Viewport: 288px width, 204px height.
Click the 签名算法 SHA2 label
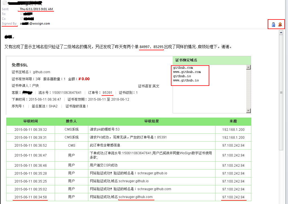(45, 106)
